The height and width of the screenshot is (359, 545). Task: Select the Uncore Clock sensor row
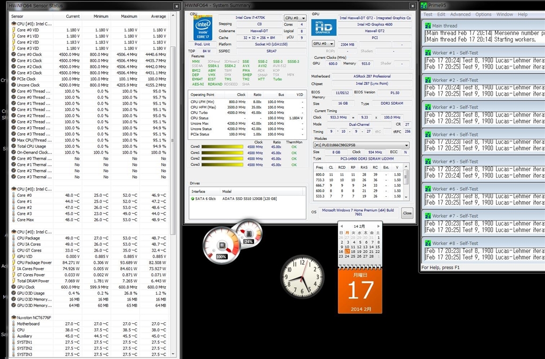89,85
